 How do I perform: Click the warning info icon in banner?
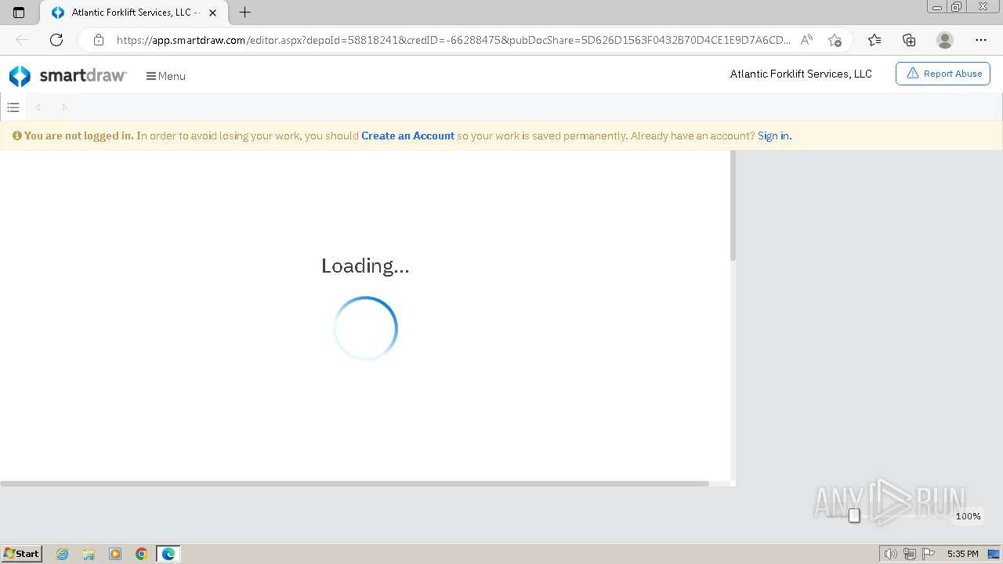click(16, 136)
